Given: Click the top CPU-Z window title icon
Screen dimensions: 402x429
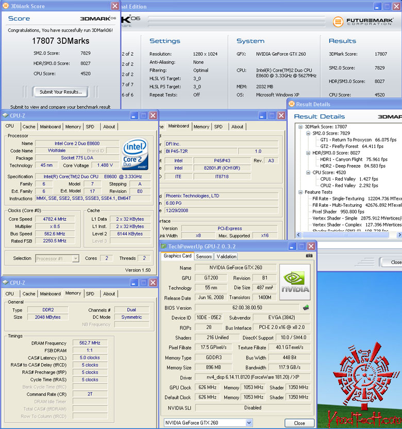Looking at the screenshot, I should point(5,115).
